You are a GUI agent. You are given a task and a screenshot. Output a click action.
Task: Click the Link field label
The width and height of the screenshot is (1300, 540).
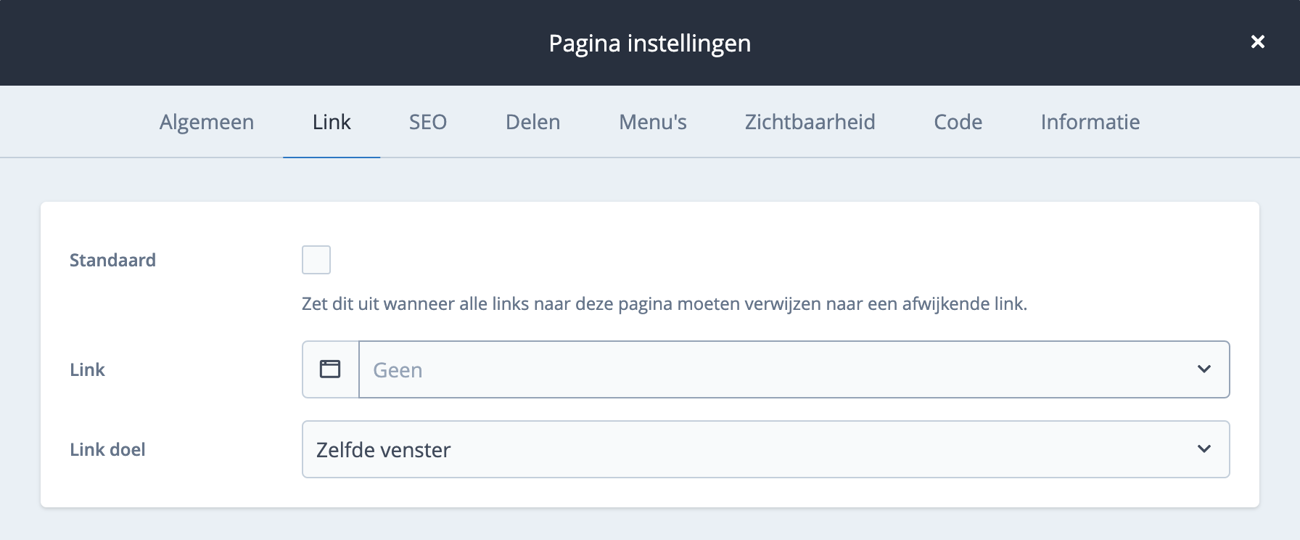coord(87,369)
